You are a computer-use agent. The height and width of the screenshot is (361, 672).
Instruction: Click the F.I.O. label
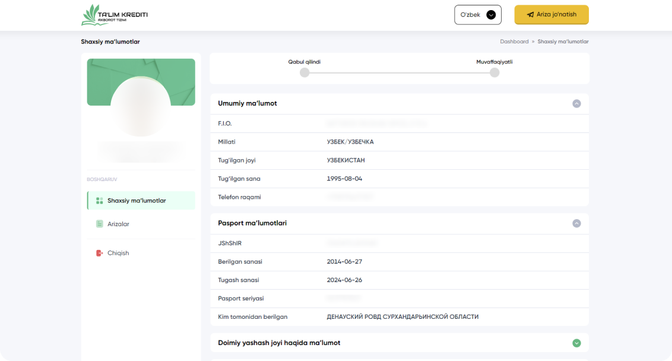click(x=225, y=123)
